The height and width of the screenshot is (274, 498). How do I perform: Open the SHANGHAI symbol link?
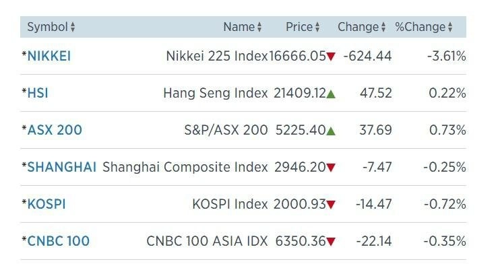61,167
